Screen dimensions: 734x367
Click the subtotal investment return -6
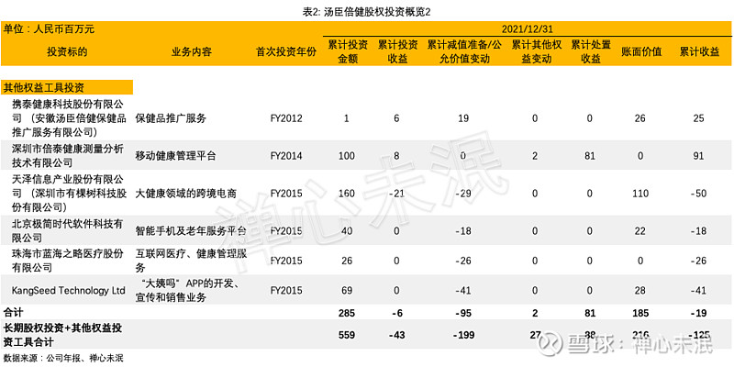396,312
